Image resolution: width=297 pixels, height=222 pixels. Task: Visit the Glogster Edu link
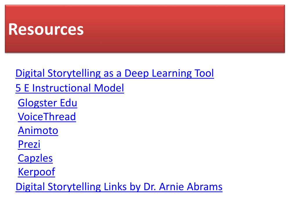tap(48, 103)
